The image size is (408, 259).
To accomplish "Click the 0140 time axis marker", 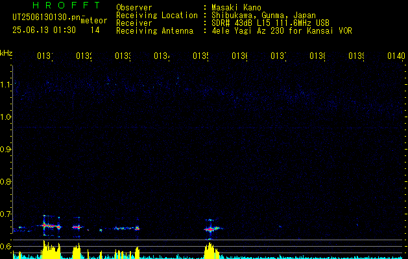I will pos(396,56).
